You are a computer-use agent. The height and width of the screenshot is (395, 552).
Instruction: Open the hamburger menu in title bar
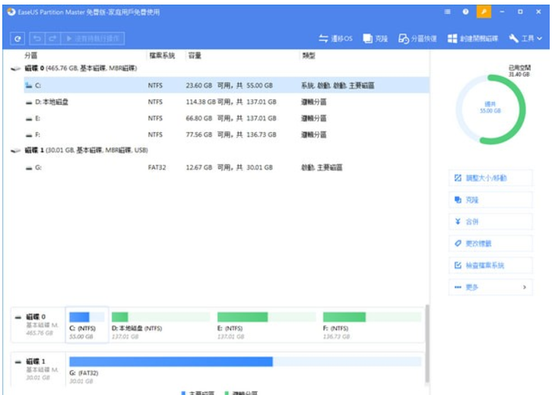point(447,12)
